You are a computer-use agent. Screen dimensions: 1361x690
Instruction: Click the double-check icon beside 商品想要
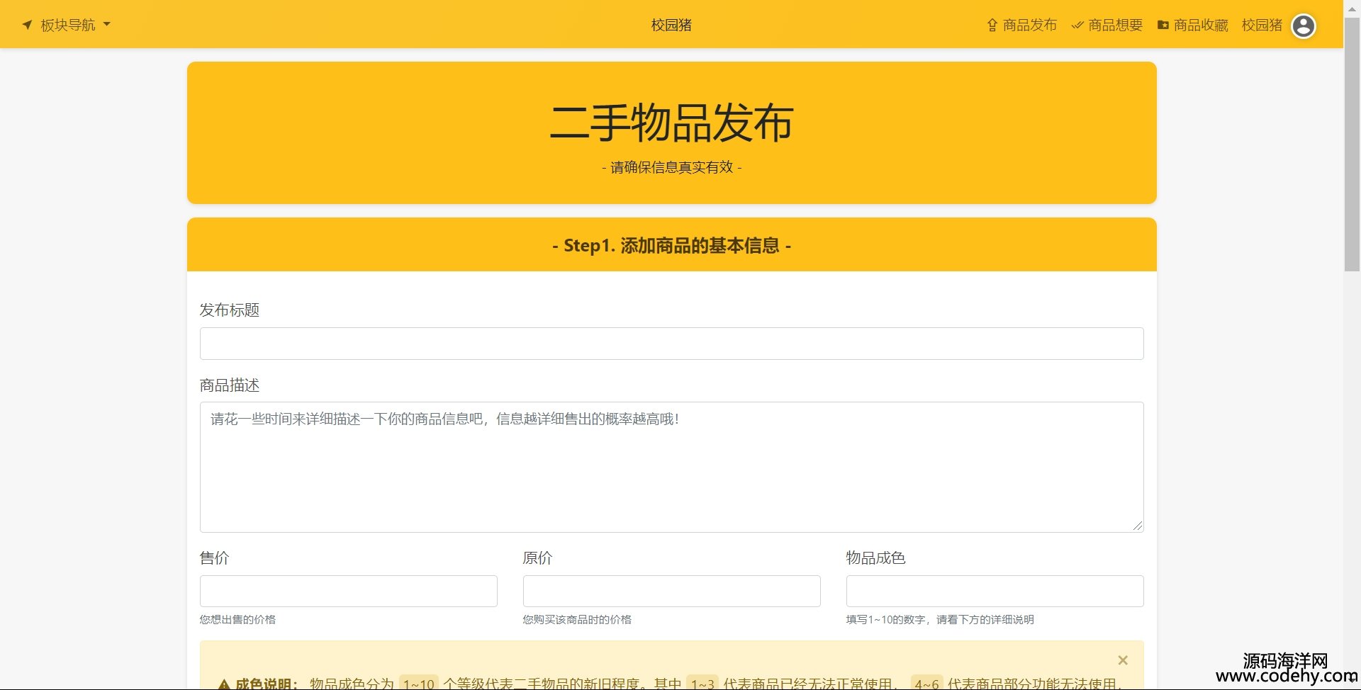[x=1077, y=26]
